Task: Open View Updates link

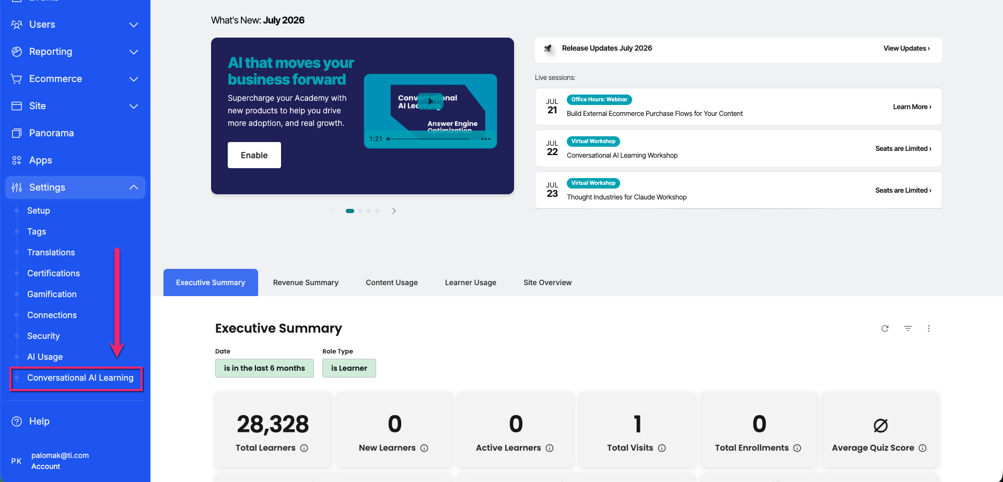Action: click(x=906, y=48)
